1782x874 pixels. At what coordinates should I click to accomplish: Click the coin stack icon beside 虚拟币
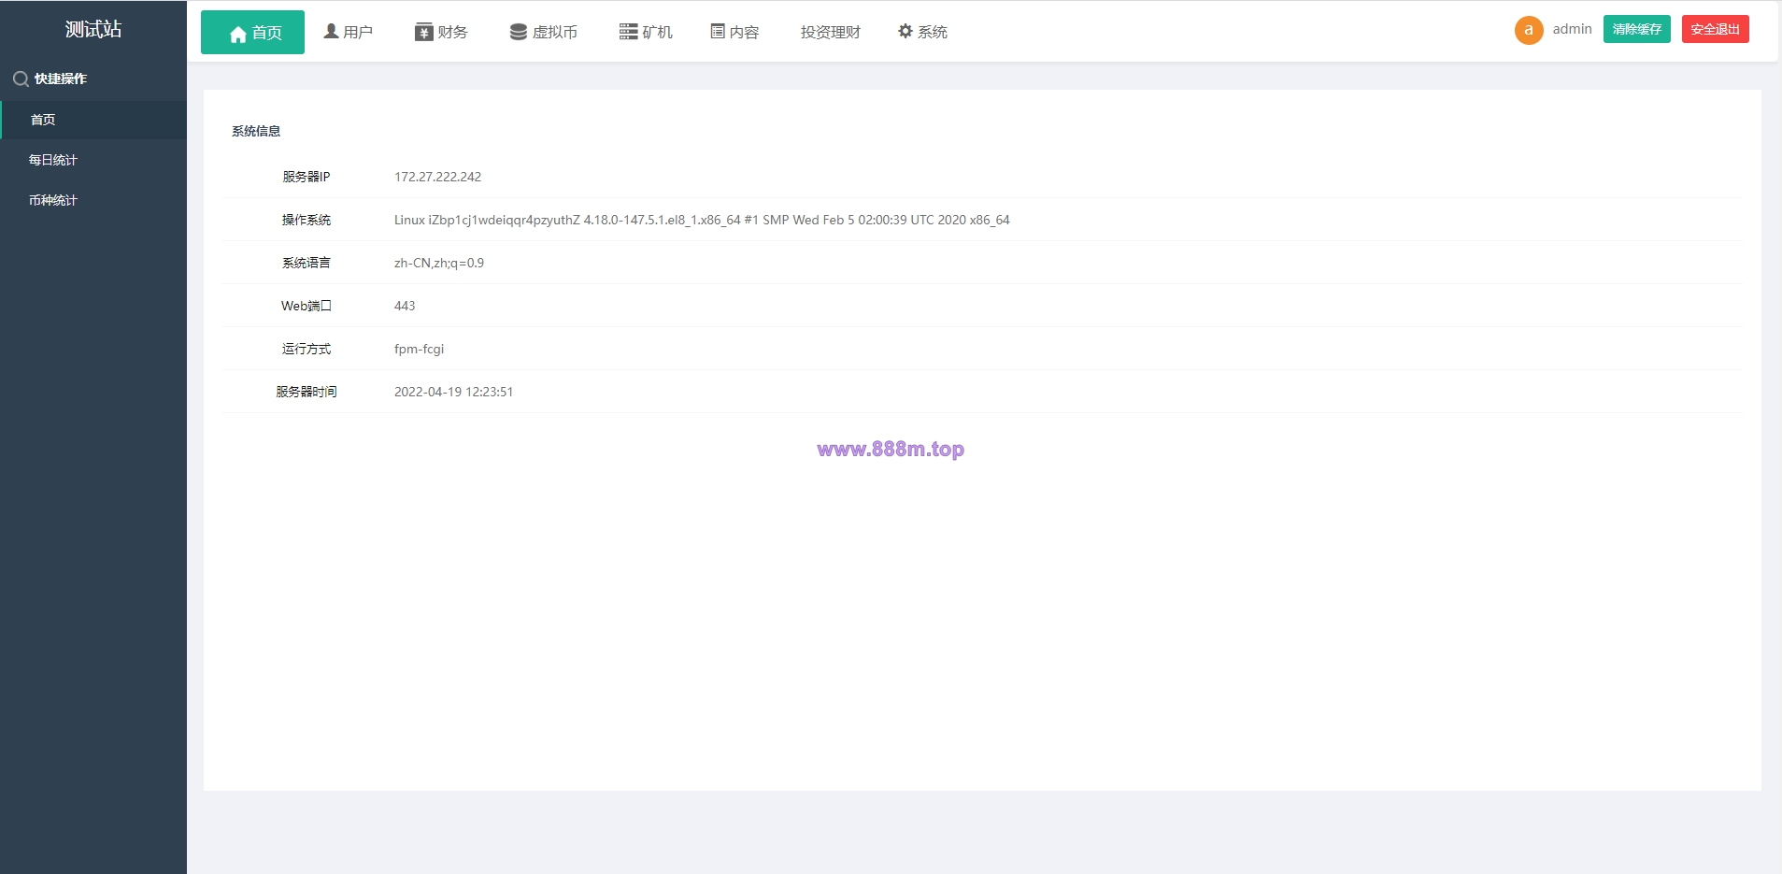click(x=518, y=32)
